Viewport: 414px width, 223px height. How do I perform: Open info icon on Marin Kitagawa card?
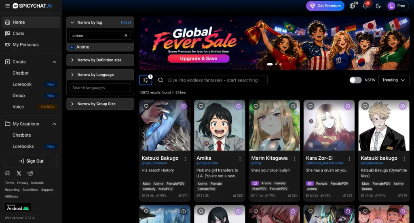click(293, 106)
